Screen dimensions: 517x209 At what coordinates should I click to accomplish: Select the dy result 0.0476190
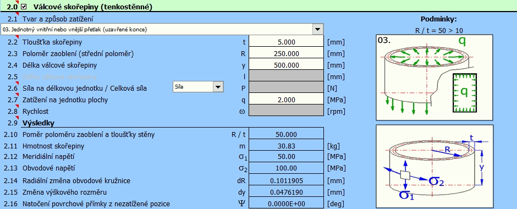click(x=286, y=192)
